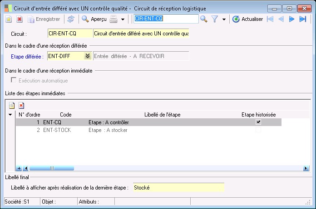
Task: Click the Circuit code field CIR-ENT-CQ
Action: point(70,34)
